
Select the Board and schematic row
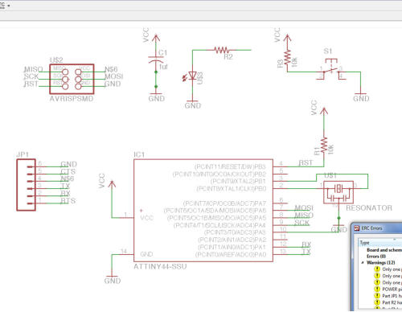pyautogui.click(x=384, y=250)
